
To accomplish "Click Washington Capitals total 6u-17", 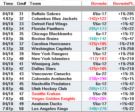I will pos(101,49).
